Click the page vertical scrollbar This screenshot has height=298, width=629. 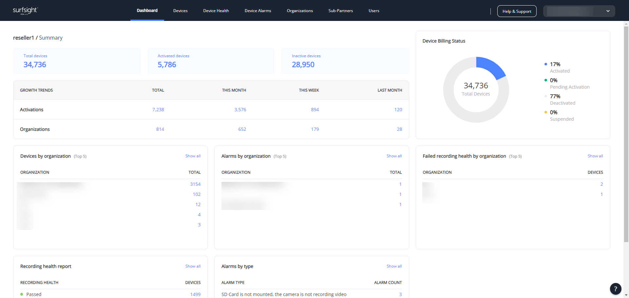coord(626,134)
